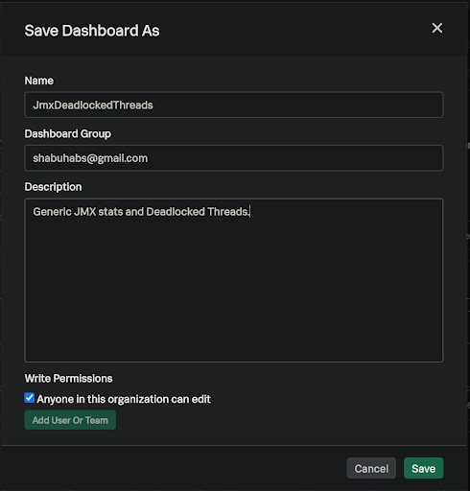The image size is (470, 491).
Task: Click Add User Or Team button
Action: 70,420
